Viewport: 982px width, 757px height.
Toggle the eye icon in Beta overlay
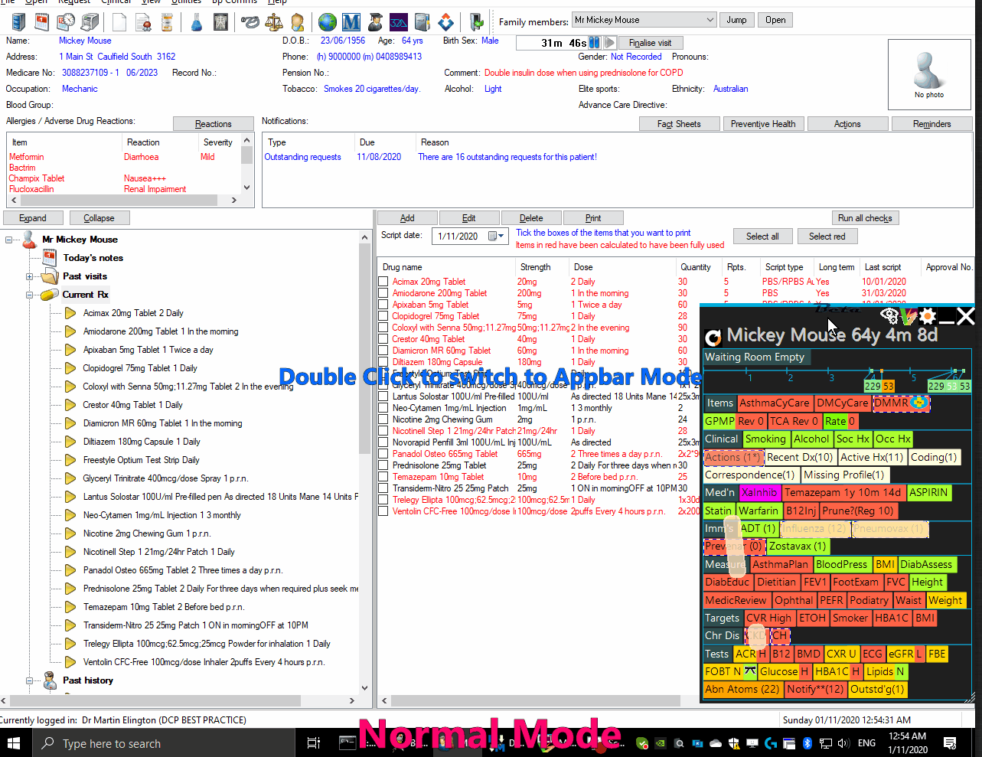pyautogui.click(x=889, y=315)
